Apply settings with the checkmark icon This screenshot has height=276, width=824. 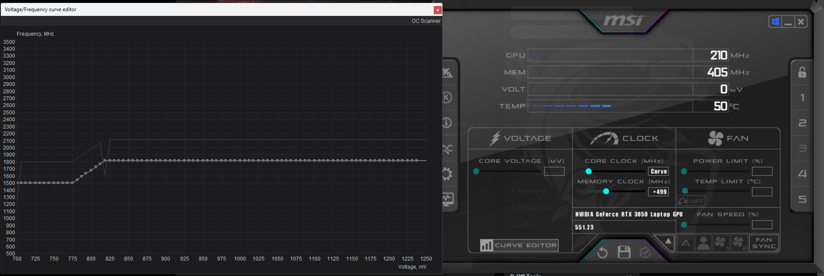click(645, 252)
